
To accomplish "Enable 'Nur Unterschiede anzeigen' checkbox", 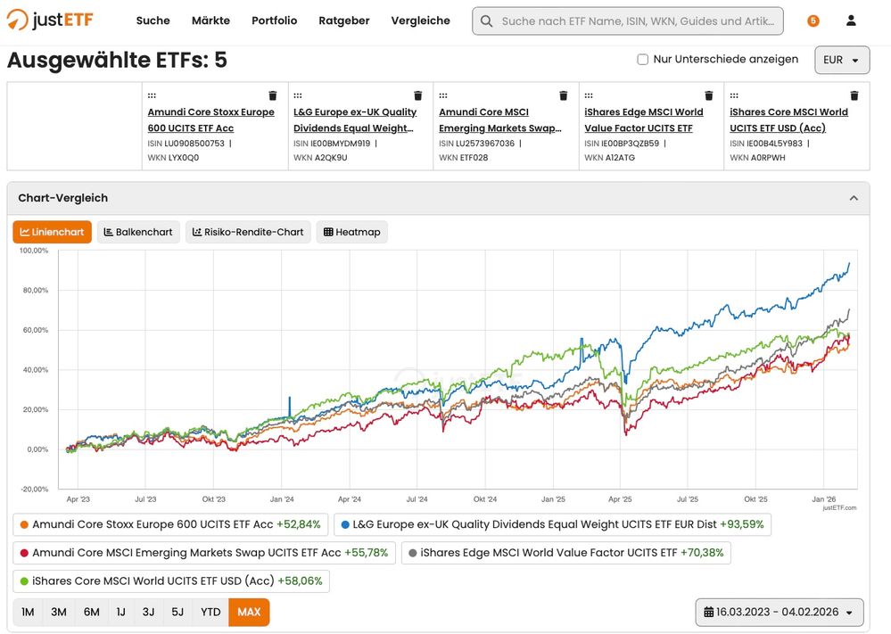I will tap(643, 59).
